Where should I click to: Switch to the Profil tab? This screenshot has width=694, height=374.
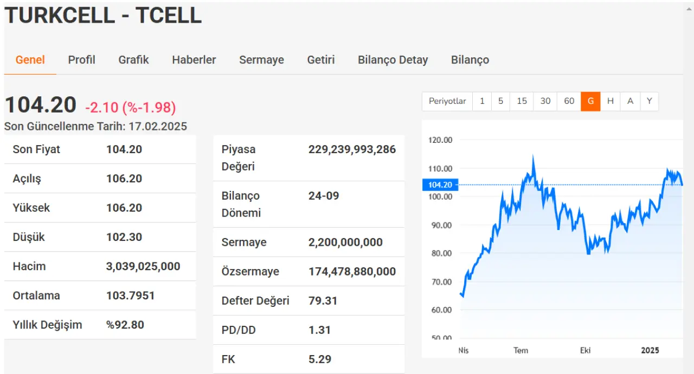coord(81,60)
